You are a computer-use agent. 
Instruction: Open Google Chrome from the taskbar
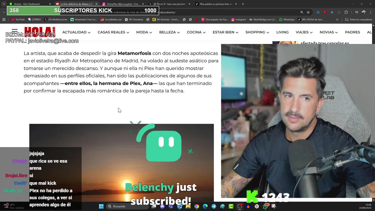click(x=197, y=206)
